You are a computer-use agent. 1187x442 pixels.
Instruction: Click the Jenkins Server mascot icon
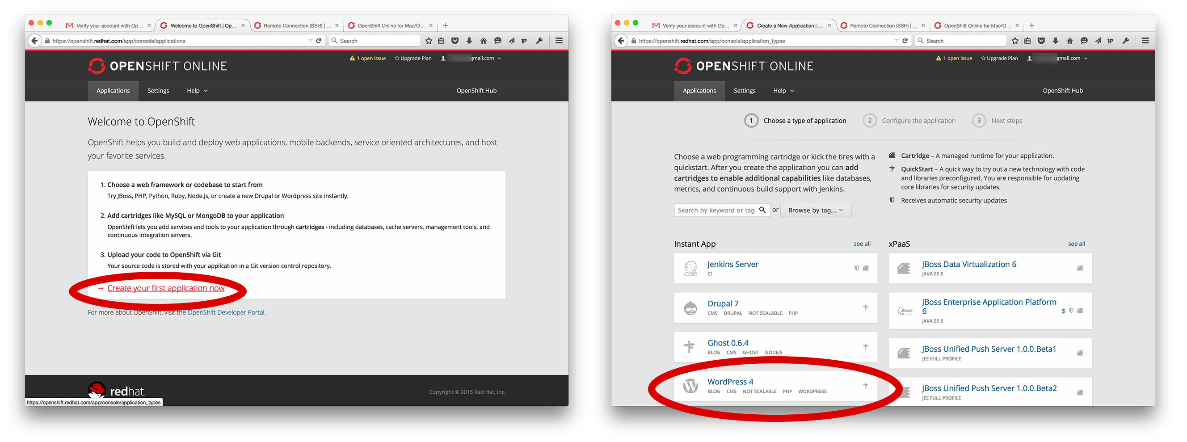point(690,268)
